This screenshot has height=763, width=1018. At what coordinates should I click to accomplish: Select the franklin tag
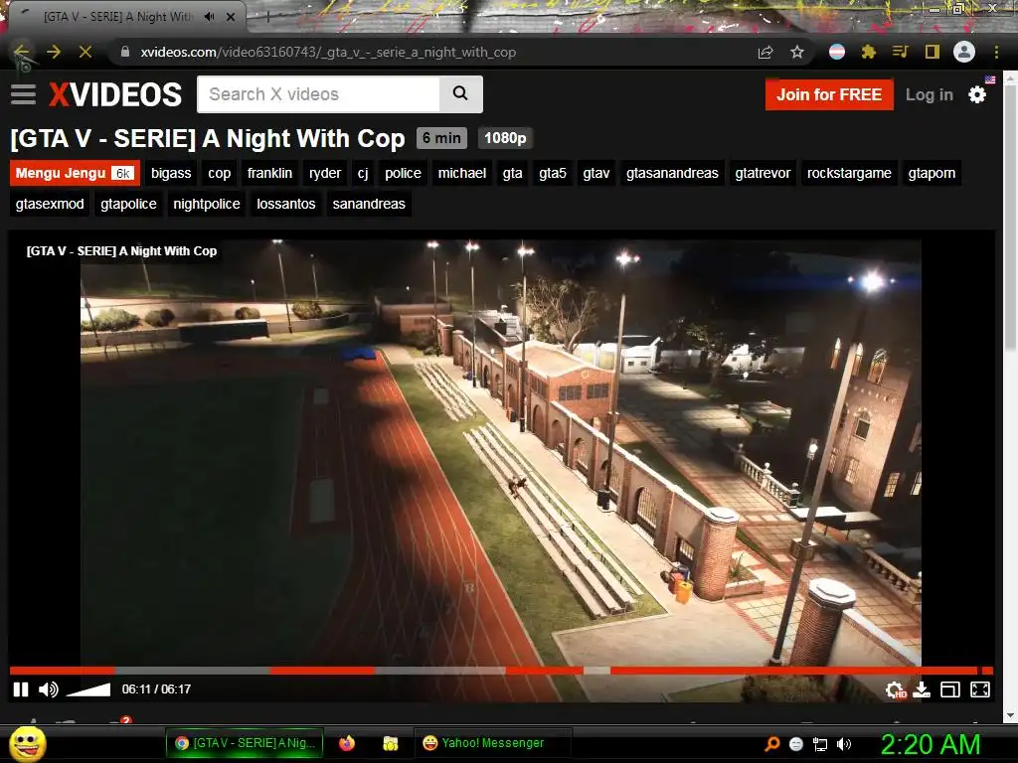[269, 173]
